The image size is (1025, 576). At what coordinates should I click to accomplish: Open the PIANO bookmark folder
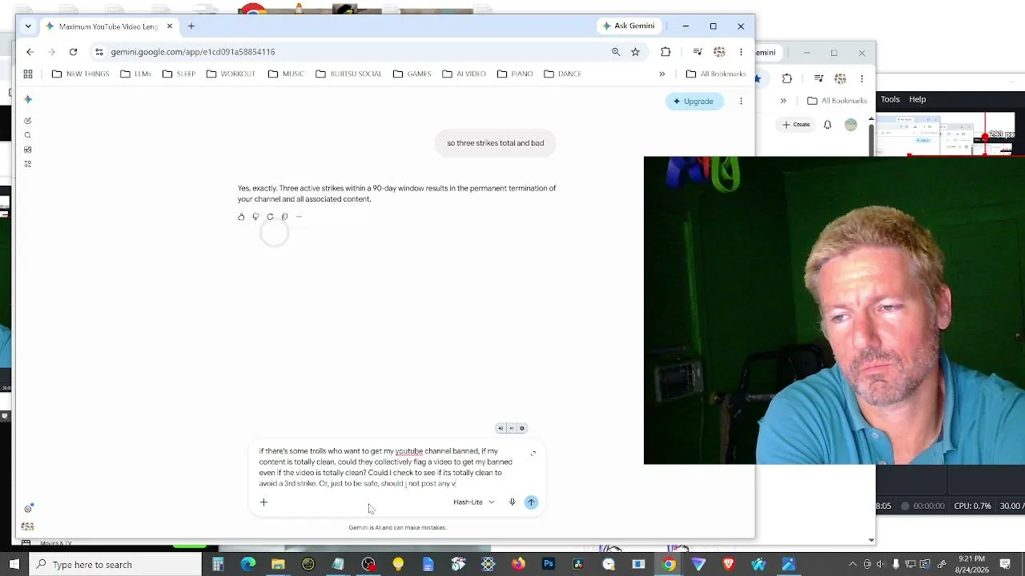pos(514,74)
